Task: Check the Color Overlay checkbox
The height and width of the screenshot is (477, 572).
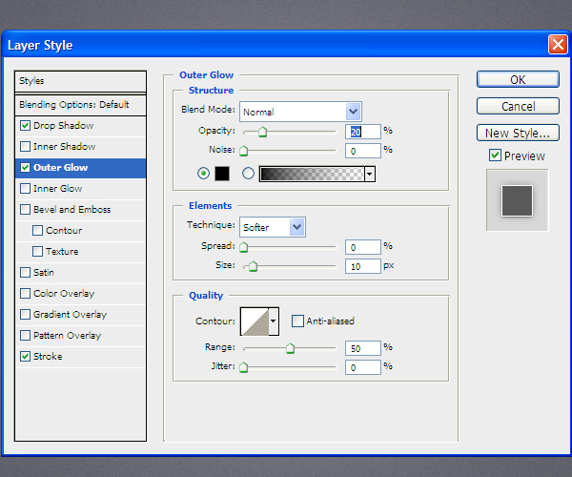Action: [25, 294]
